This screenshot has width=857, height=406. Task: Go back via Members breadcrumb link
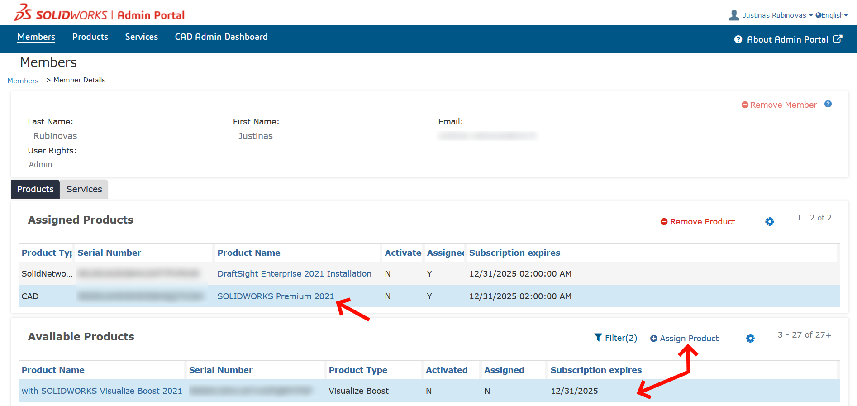pyautogui.click(x=23, y=81)
